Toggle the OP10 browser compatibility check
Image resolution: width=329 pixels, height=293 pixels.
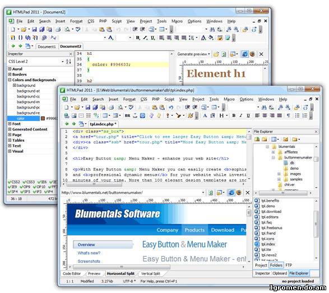click(39, 187)
